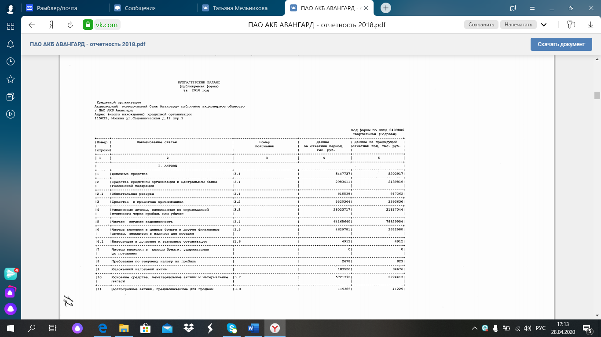This screenshot has width=601, height=337.
Task: Click the Сохранить button
Action: pos(481,25)
